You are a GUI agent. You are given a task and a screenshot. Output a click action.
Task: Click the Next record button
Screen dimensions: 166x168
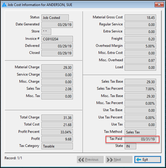point(119,160)
